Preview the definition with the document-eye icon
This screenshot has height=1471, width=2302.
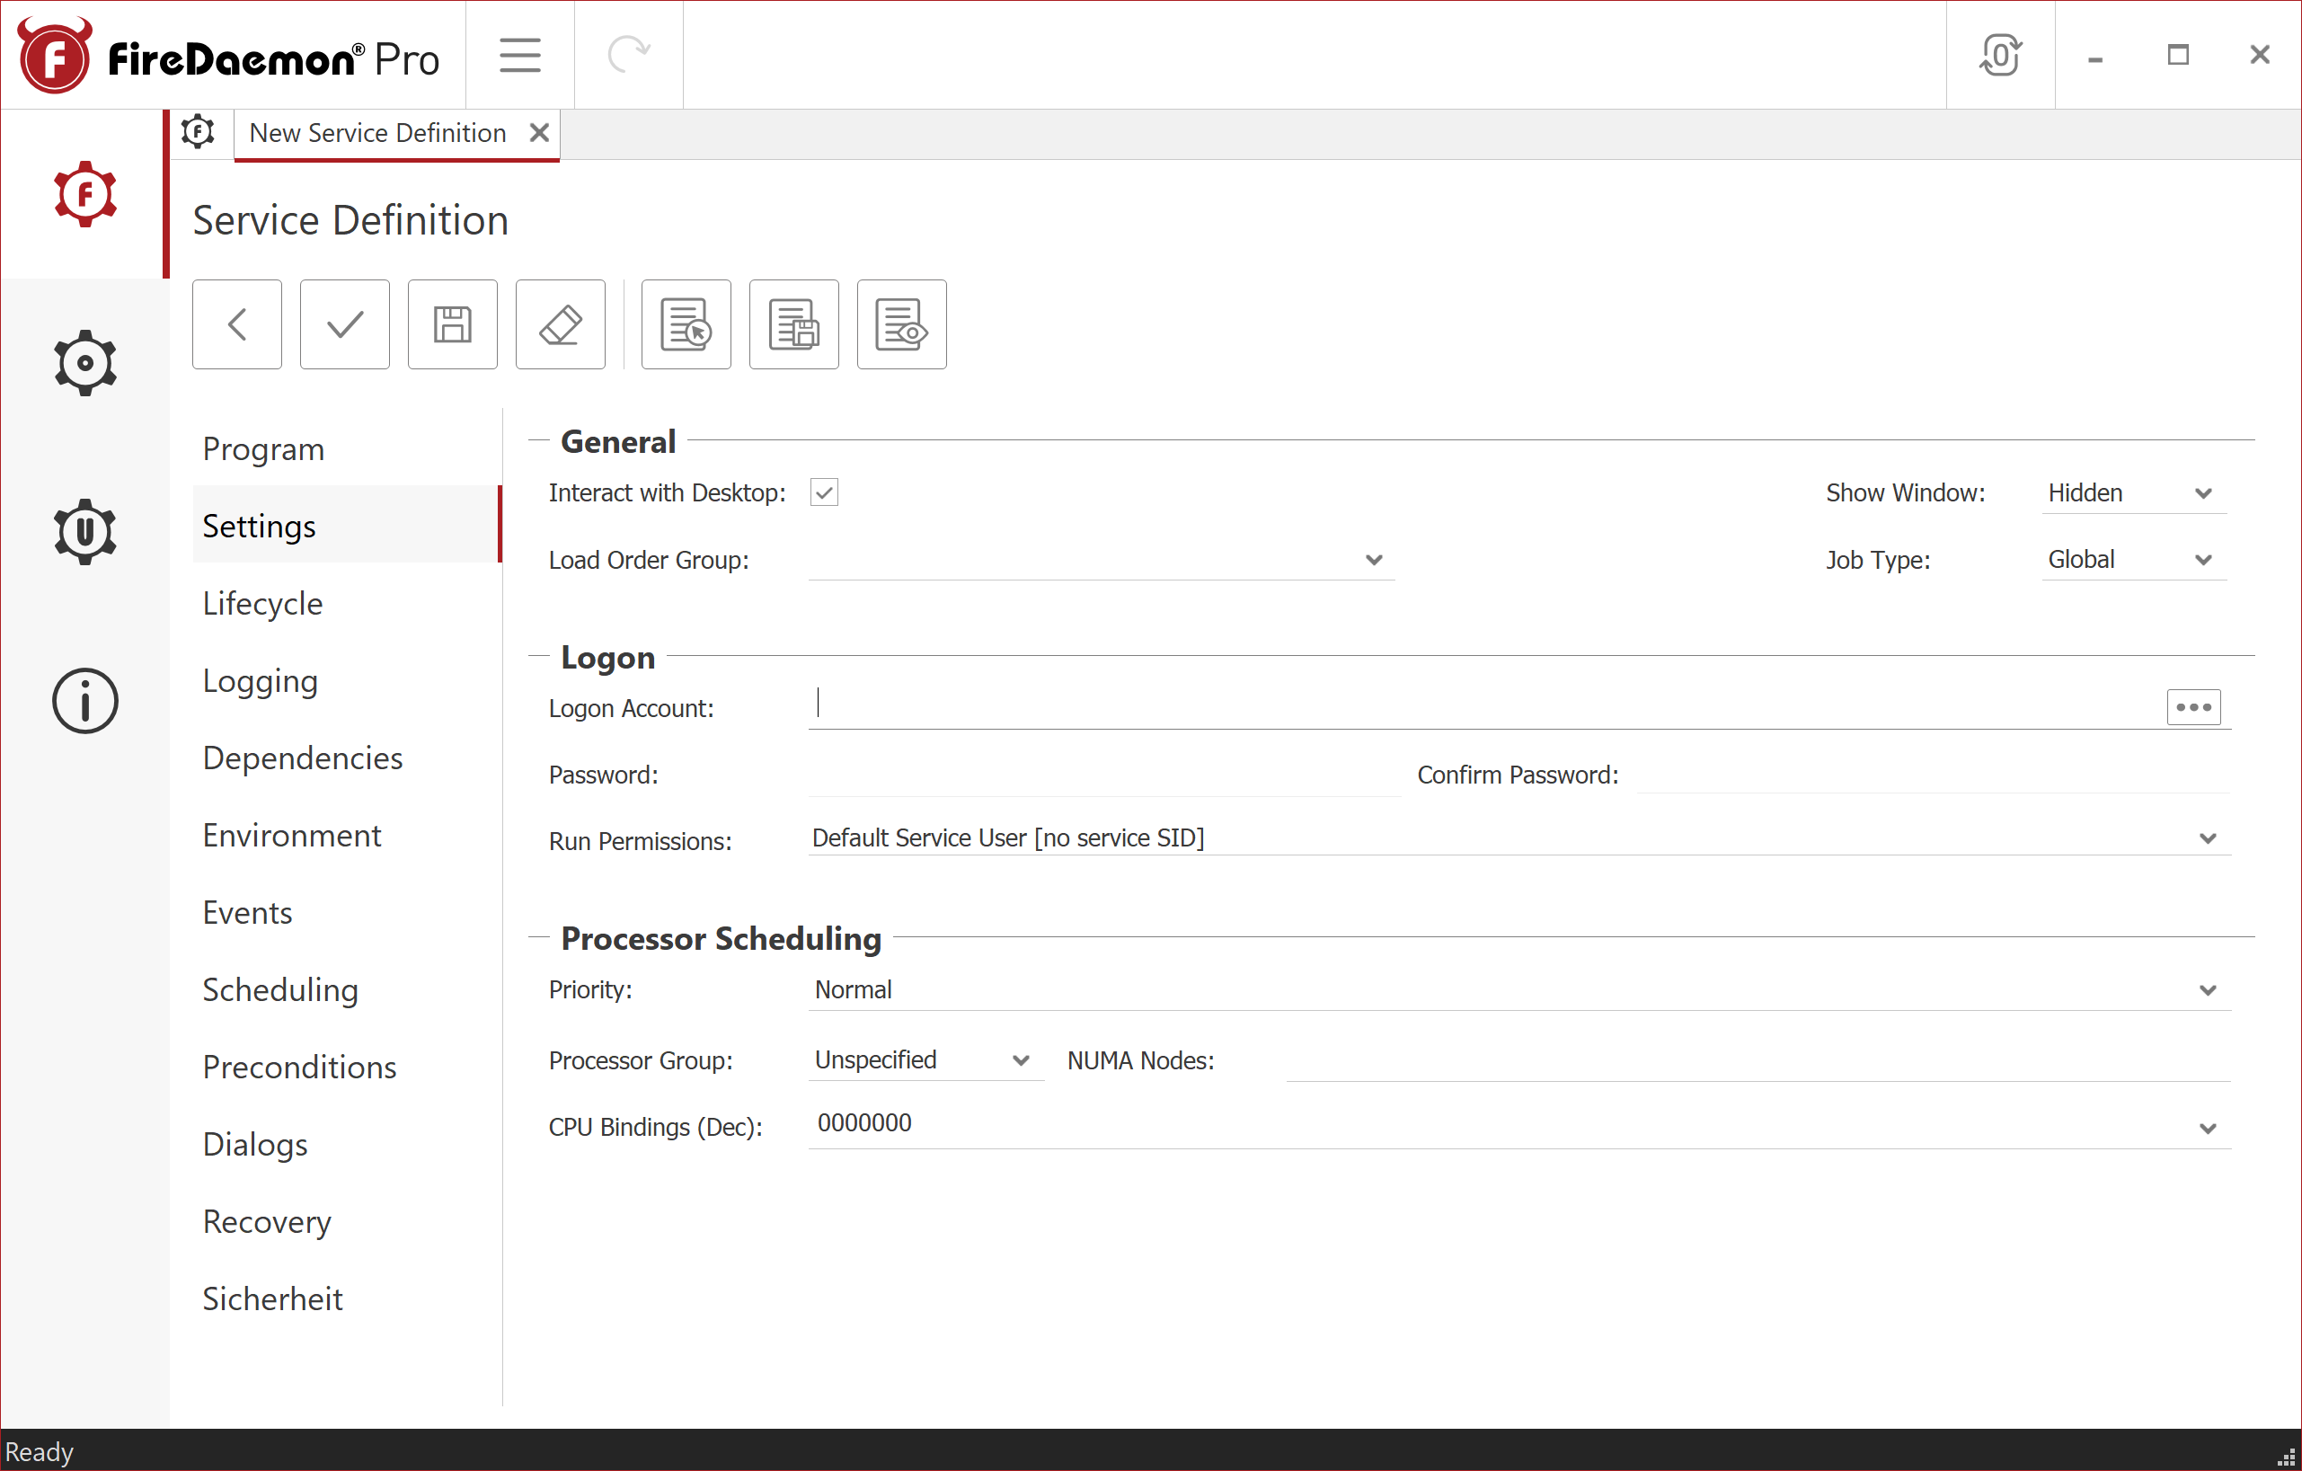900,324
